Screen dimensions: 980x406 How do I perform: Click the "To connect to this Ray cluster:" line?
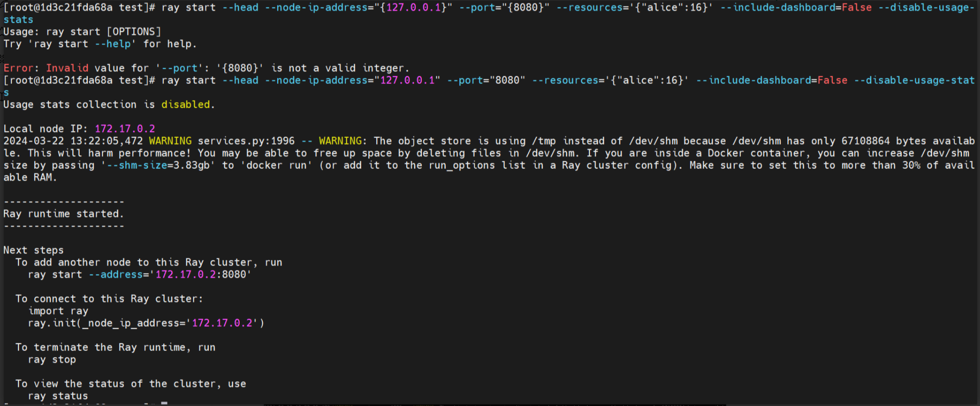109,299
